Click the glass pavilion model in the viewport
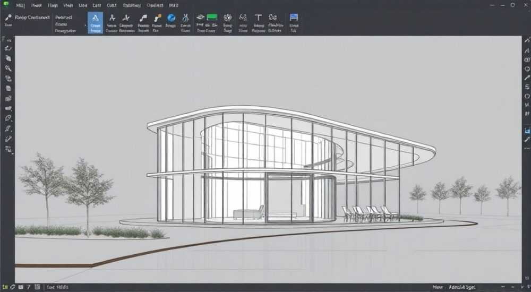Viewport: 531px width, 292px height. pos(291,166)
